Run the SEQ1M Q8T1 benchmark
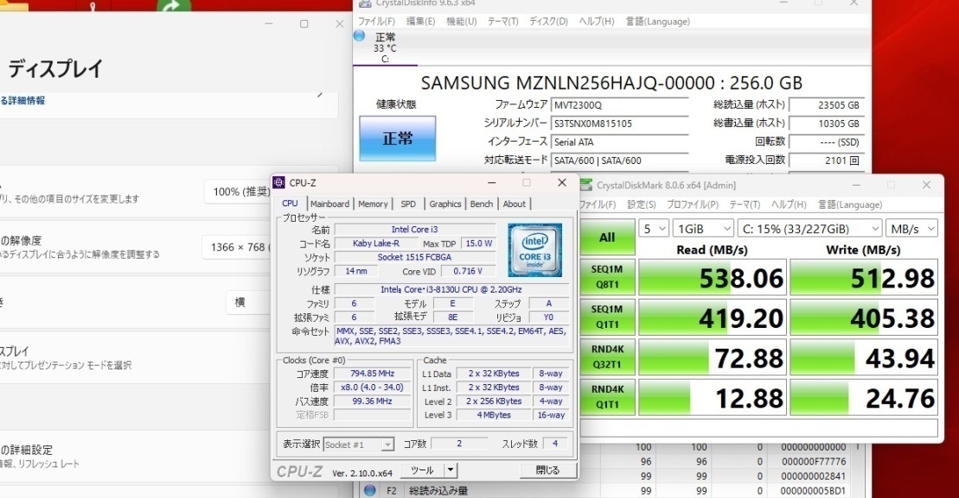 (607, 277)
